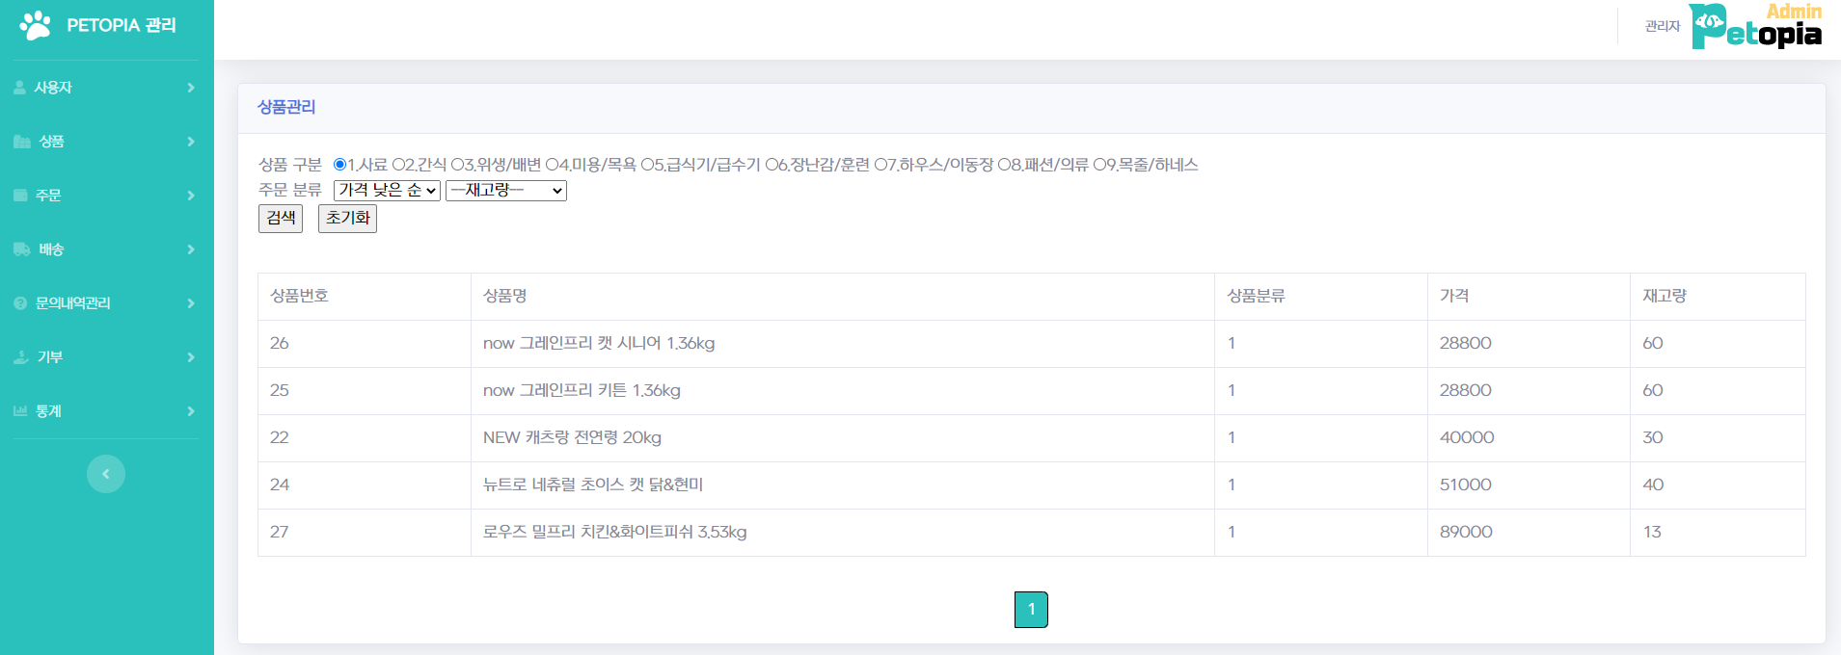Viewport: 1841px width, 655px height.
Task: Select the 1.사료 radio button
Action: (339, 165)
